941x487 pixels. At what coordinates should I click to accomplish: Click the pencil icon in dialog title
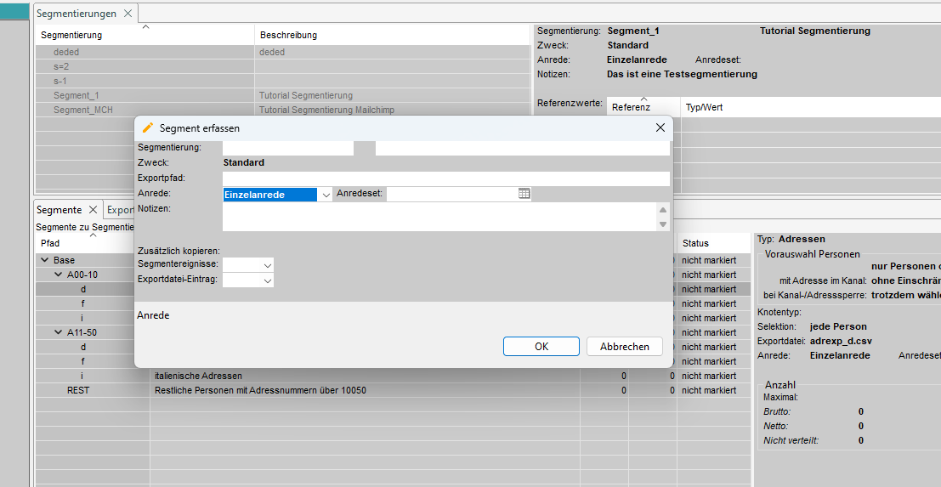(148, 127)
